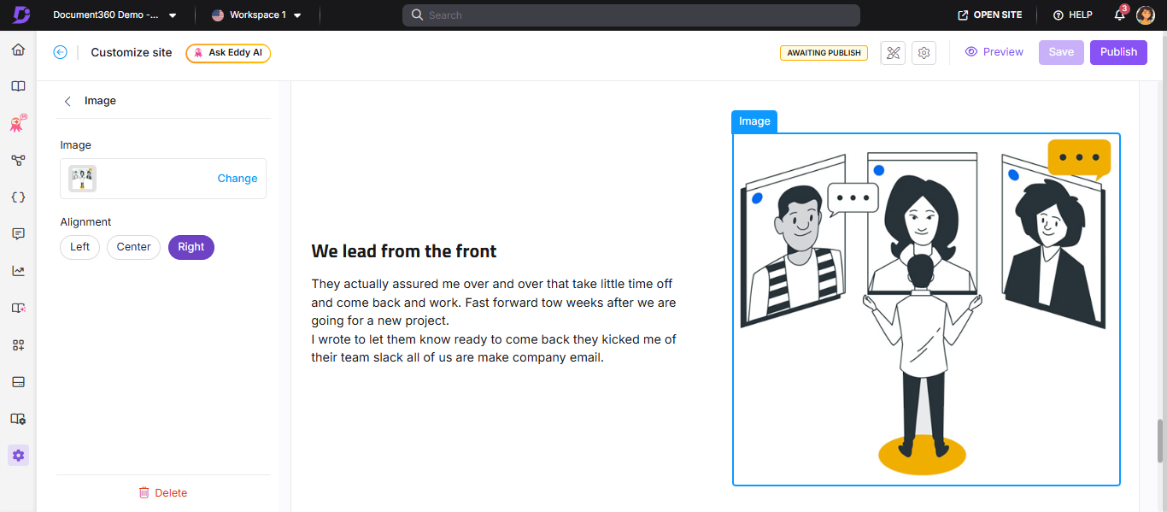Go back using the circled arrow icon
The width and height of the screenshot is (1167, 512).
coord(60,52)
